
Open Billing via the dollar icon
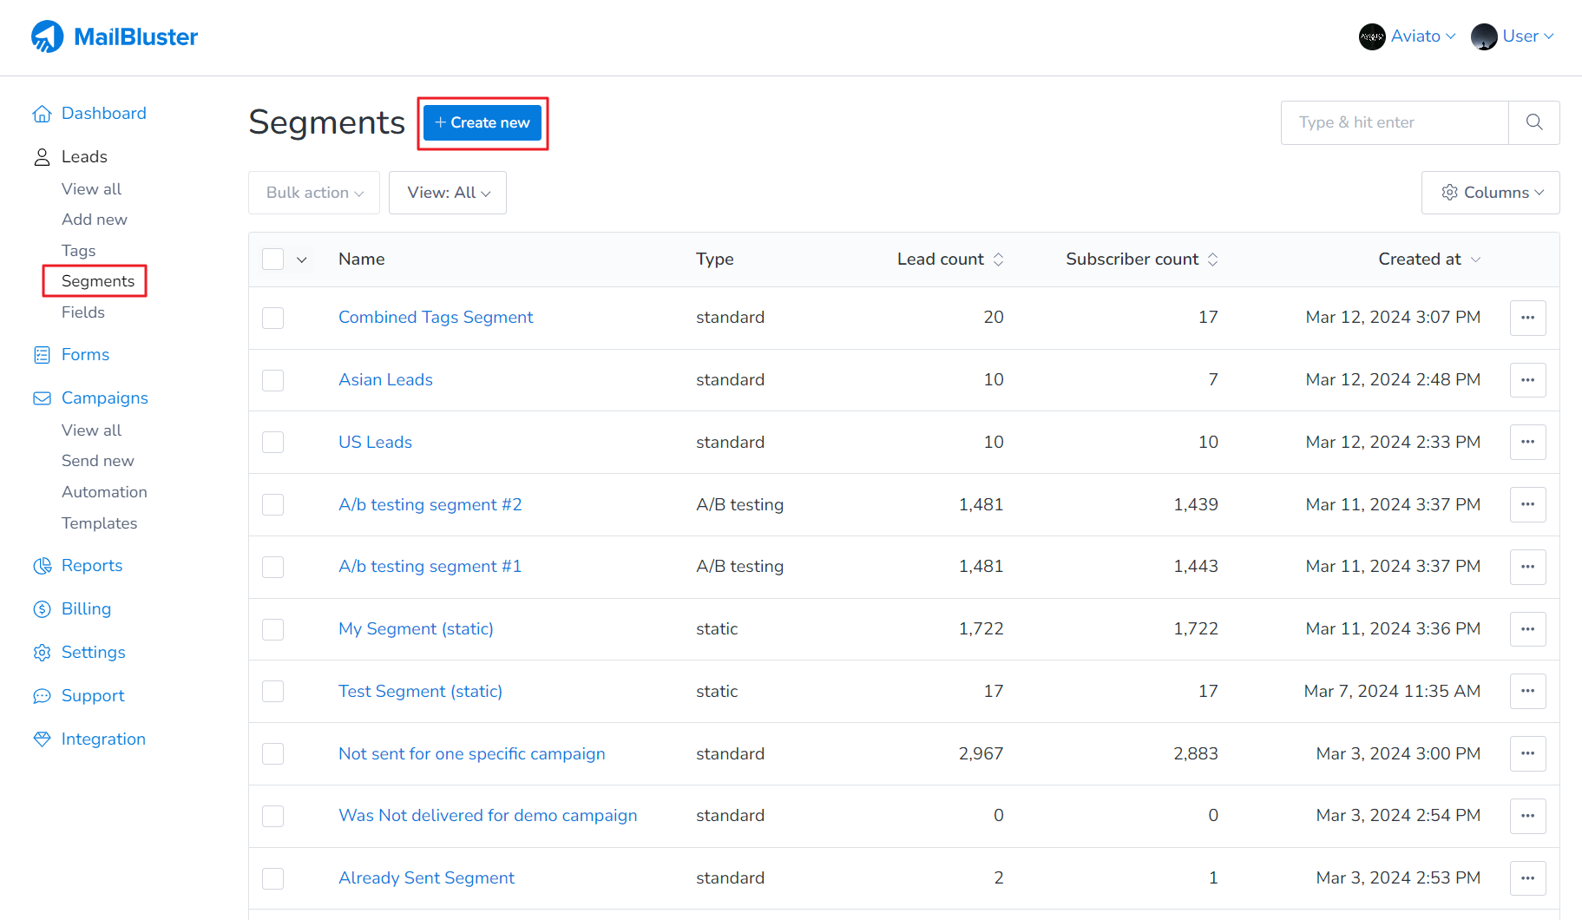[42, 609]
